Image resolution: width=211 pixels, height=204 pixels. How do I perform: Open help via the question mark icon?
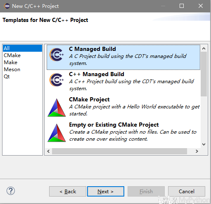click(11, 191)
